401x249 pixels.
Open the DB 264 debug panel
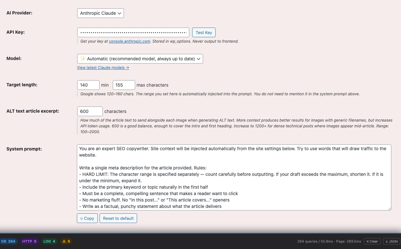tap(8, 241)
